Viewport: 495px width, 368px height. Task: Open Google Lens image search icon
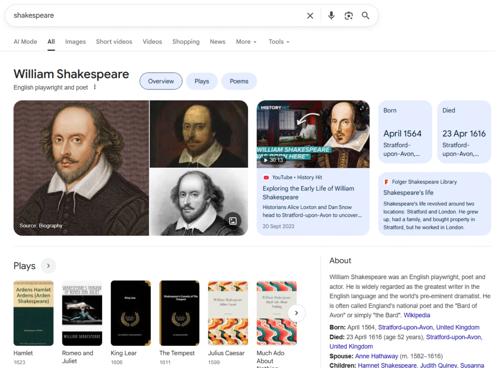(349, 15)
